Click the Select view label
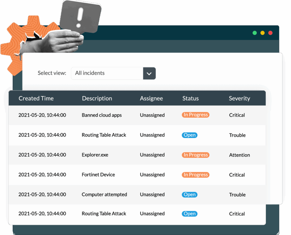This screenshot has height=235, width=291. [x=52, y=73]
